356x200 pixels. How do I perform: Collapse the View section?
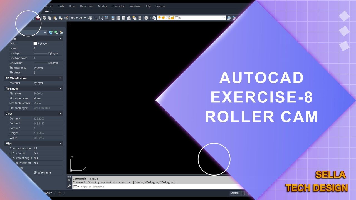click(60, 114)
